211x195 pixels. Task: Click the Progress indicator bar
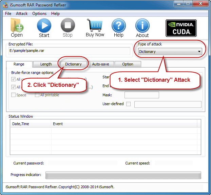123,175
